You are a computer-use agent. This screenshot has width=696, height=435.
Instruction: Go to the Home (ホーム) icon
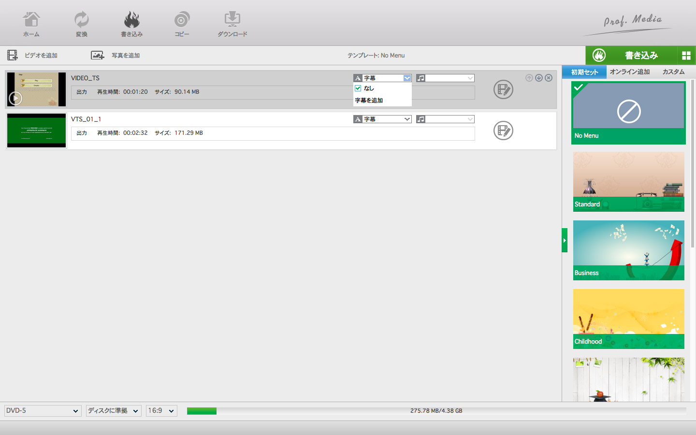31,24
